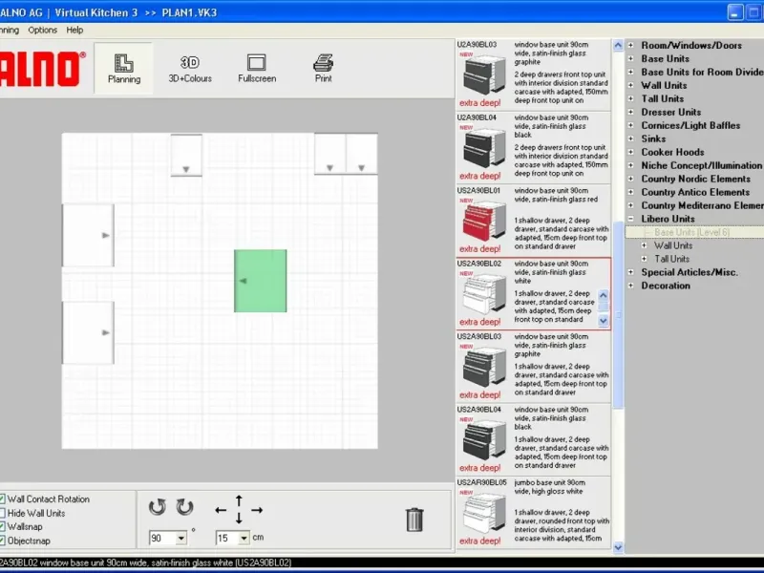The image size is (764, 573).
Task: Select Base Units for Room Divider category
Action: click(x=702, y=73)
